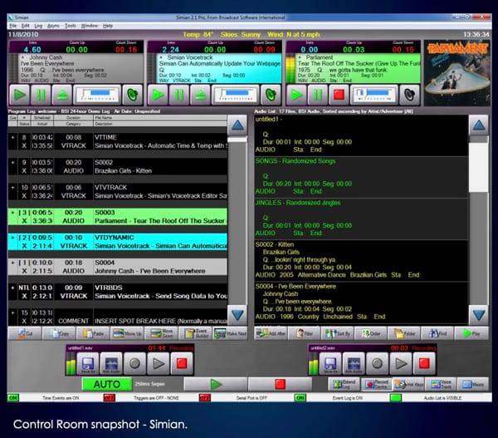Open the File menu
The width and height of the screenshot is (498, 438).
click(13, 26)
